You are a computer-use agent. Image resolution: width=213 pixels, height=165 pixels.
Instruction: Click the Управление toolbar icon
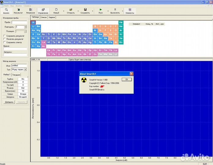click(x=43, y=10)
